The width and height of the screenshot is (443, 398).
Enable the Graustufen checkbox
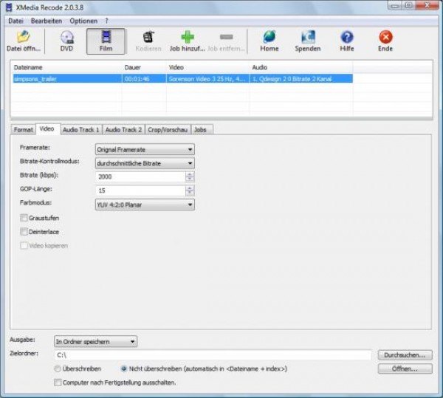(x=24, y=219)
